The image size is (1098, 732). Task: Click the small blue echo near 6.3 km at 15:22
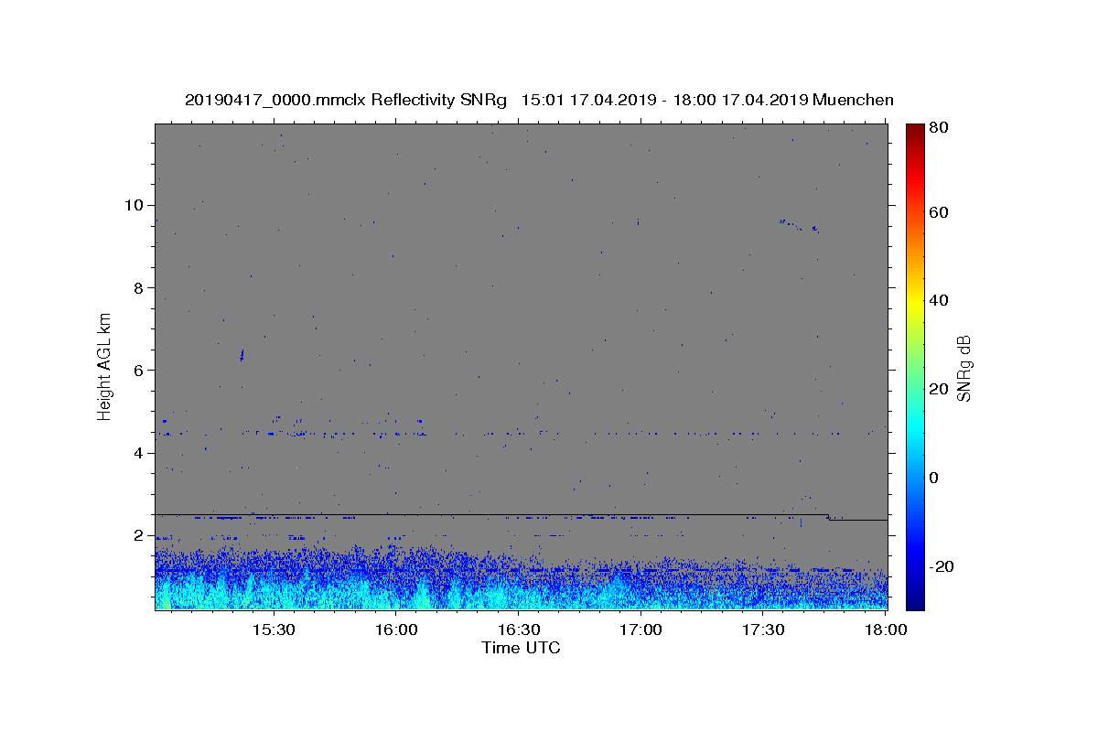(242, 354)
